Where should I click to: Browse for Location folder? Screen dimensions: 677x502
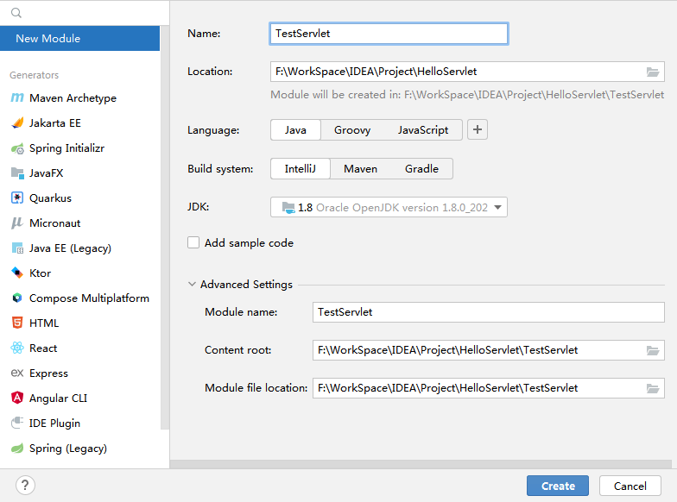(653, 72)
